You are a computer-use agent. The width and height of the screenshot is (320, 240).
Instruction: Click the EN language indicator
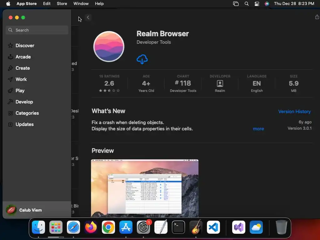coord(257,83)
